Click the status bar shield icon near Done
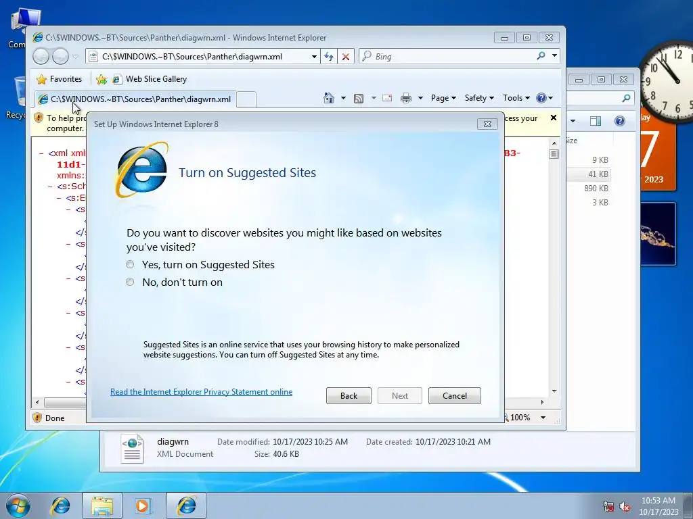This screenshot has height=519, width=693. [38, 418]
